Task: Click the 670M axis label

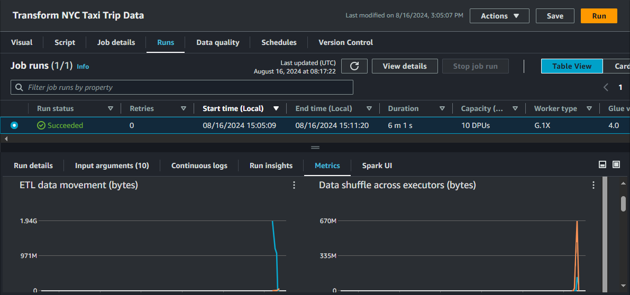Action: coord(328,221)
